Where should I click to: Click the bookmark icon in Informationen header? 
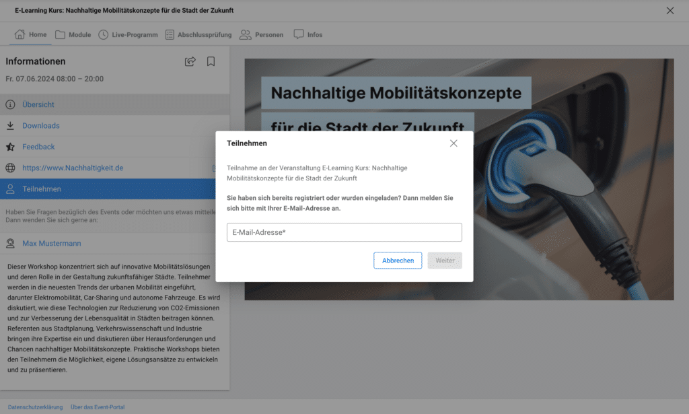pyautogui.click(x=211, y=62)
